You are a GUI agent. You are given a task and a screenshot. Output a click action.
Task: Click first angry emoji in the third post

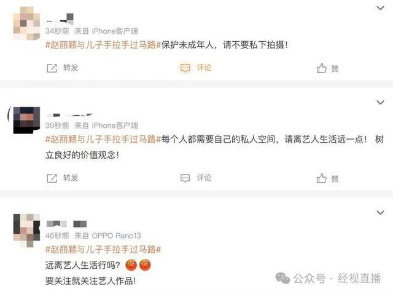point(131,265)
